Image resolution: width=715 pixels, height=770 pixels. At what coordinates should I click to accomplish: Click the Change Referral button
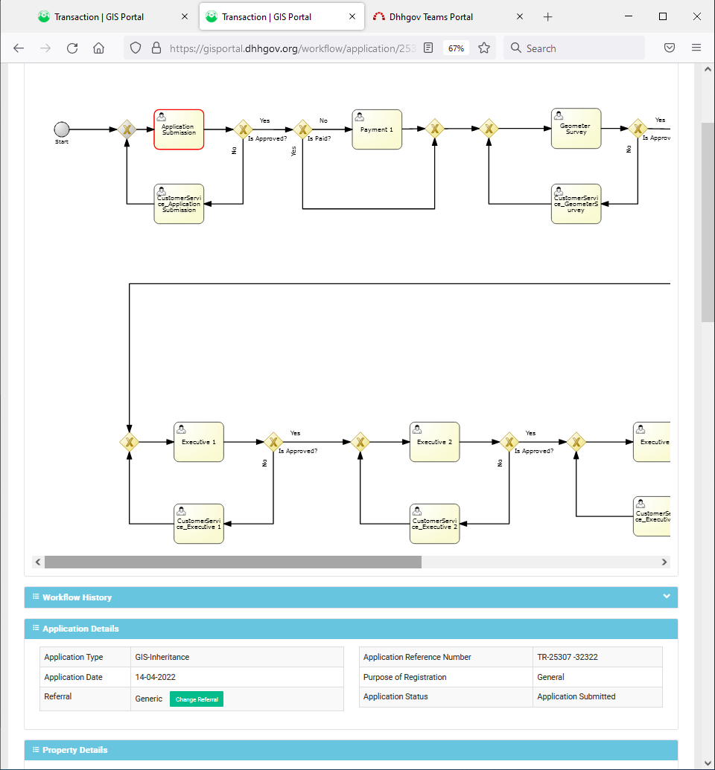click(197, 699)
